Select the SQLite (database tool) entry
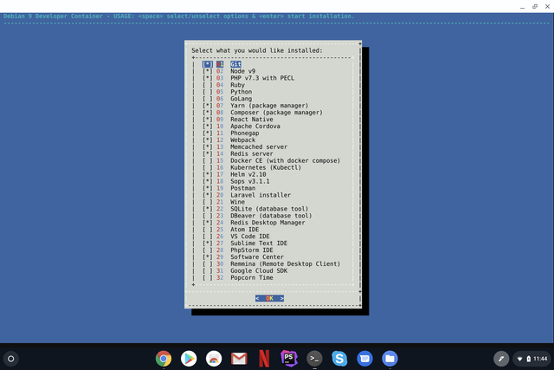 coord(255,209)
